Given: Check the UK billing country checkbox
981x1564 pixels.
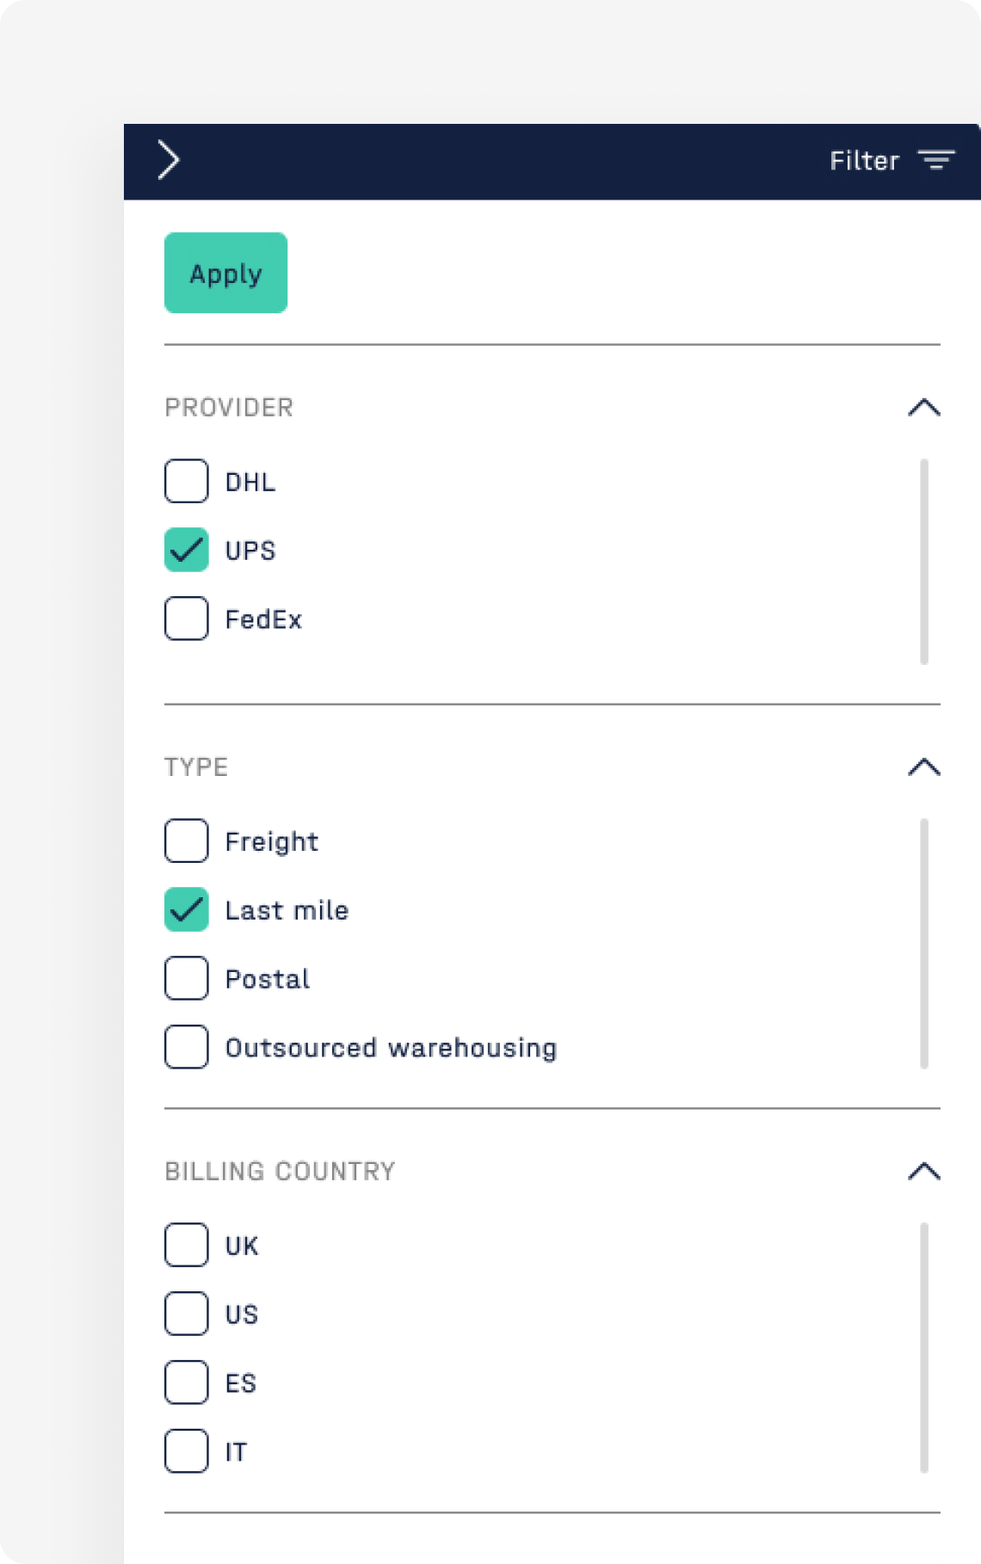Looking at the screenshot, I should (x=187, y=1245).
